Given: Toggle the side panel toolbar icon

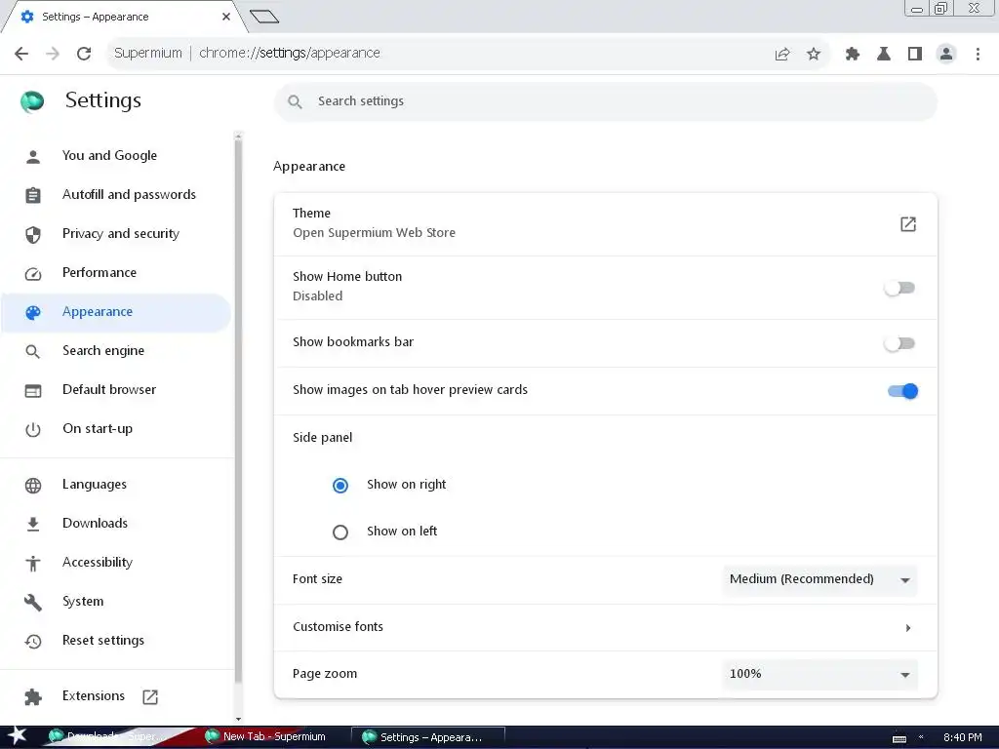Looking at the screenshot, I should tap(915, 54).
